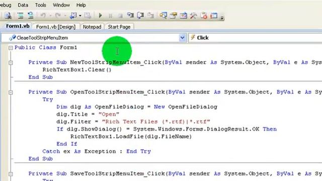Open the Data menu
The width and height of the screenshot is (322, 181).
pos(23,5)
